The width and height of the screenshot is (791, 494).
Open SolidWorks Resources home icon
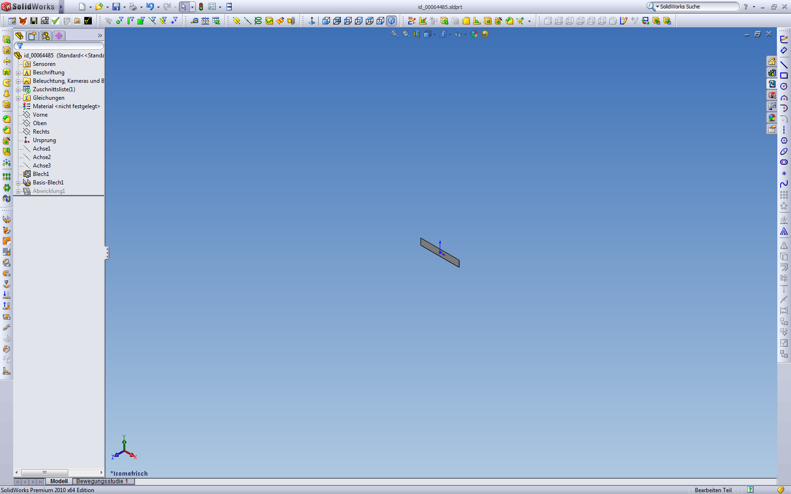[x=772, y=62]
